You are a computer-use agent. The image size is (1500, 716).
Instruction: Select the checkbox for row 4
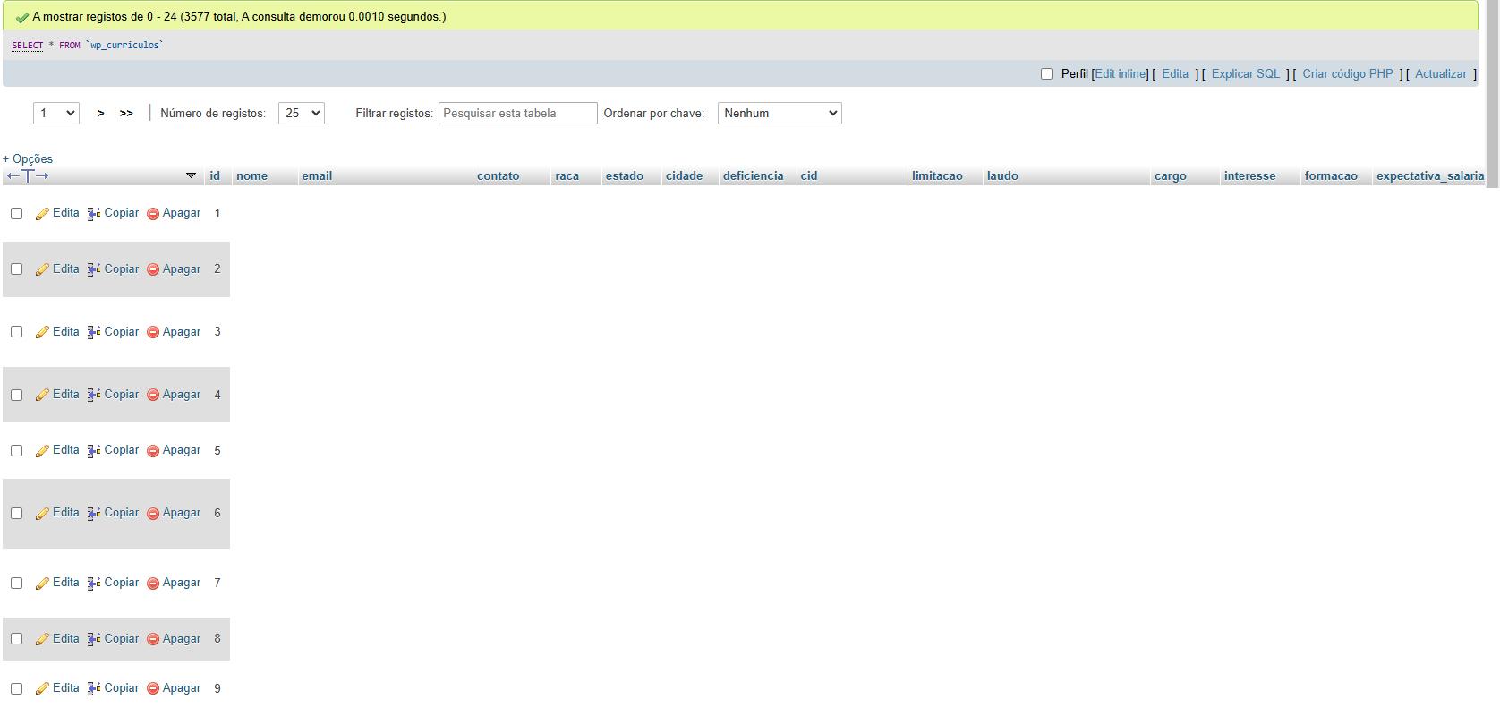(16, 395)
